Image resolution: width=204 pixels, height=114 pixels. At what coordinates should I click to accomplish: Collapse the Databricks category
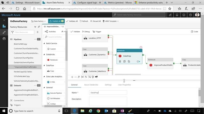[x=44, y=54]
